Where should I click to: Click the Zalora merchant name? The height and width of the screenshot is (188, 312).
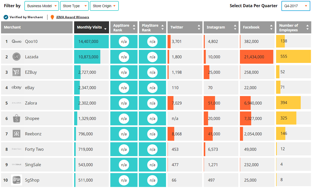(31, 103)
